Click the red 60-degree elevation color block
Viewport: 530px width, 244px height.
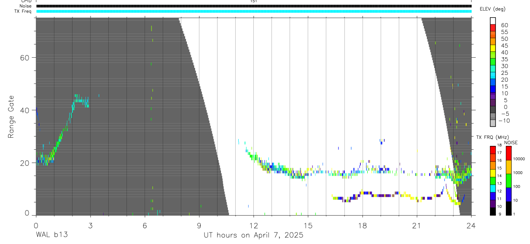pos(493,28)
